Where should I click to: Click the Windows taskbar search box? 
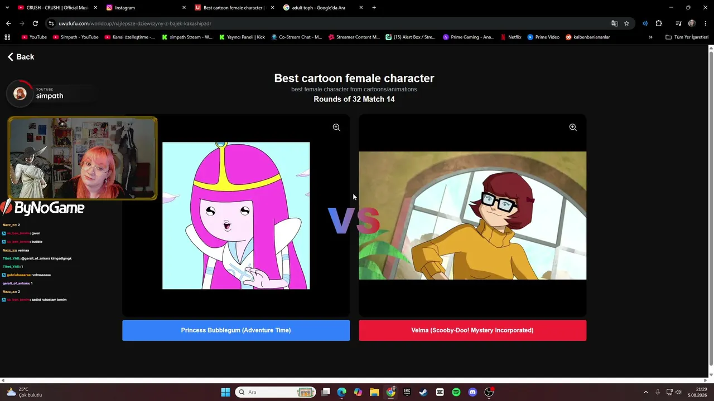276,392
